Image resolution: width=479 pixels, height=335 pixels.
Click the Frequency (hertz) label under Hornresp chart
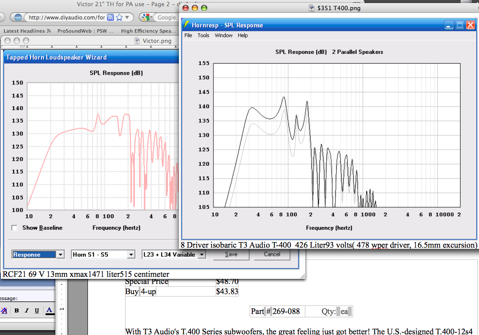click(x=329, y=228)
